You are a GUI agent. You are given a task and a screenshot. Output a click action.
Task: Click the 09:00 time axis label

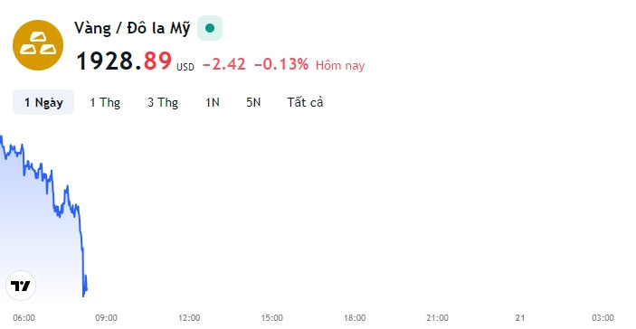pos(106,318)
